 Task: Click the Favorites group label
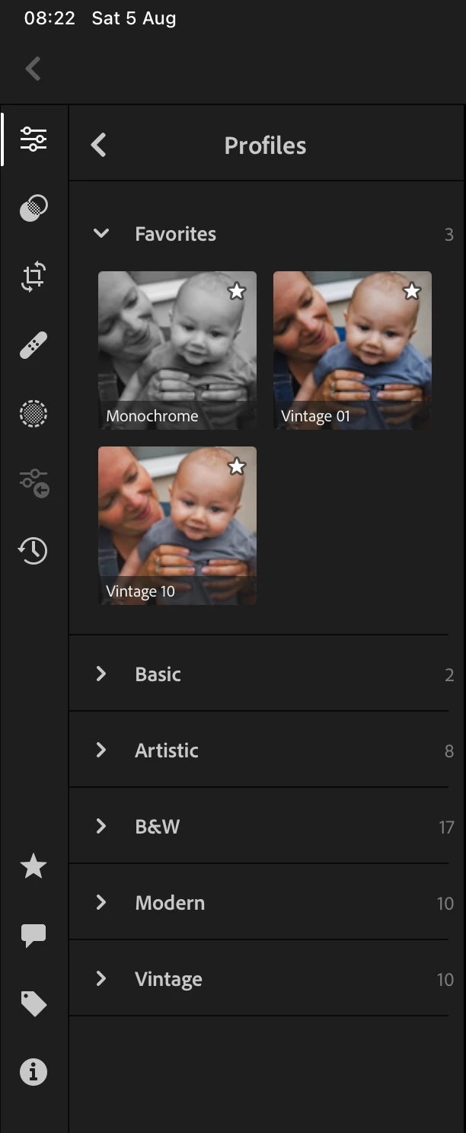[x=176, y=234]
